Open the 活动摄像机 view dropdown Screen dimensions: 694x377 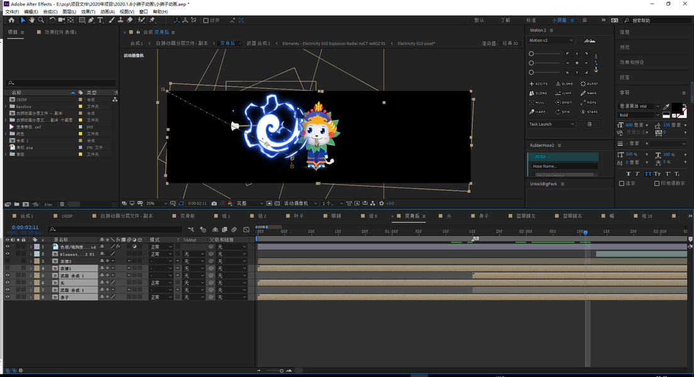click(x=300, y=204)
